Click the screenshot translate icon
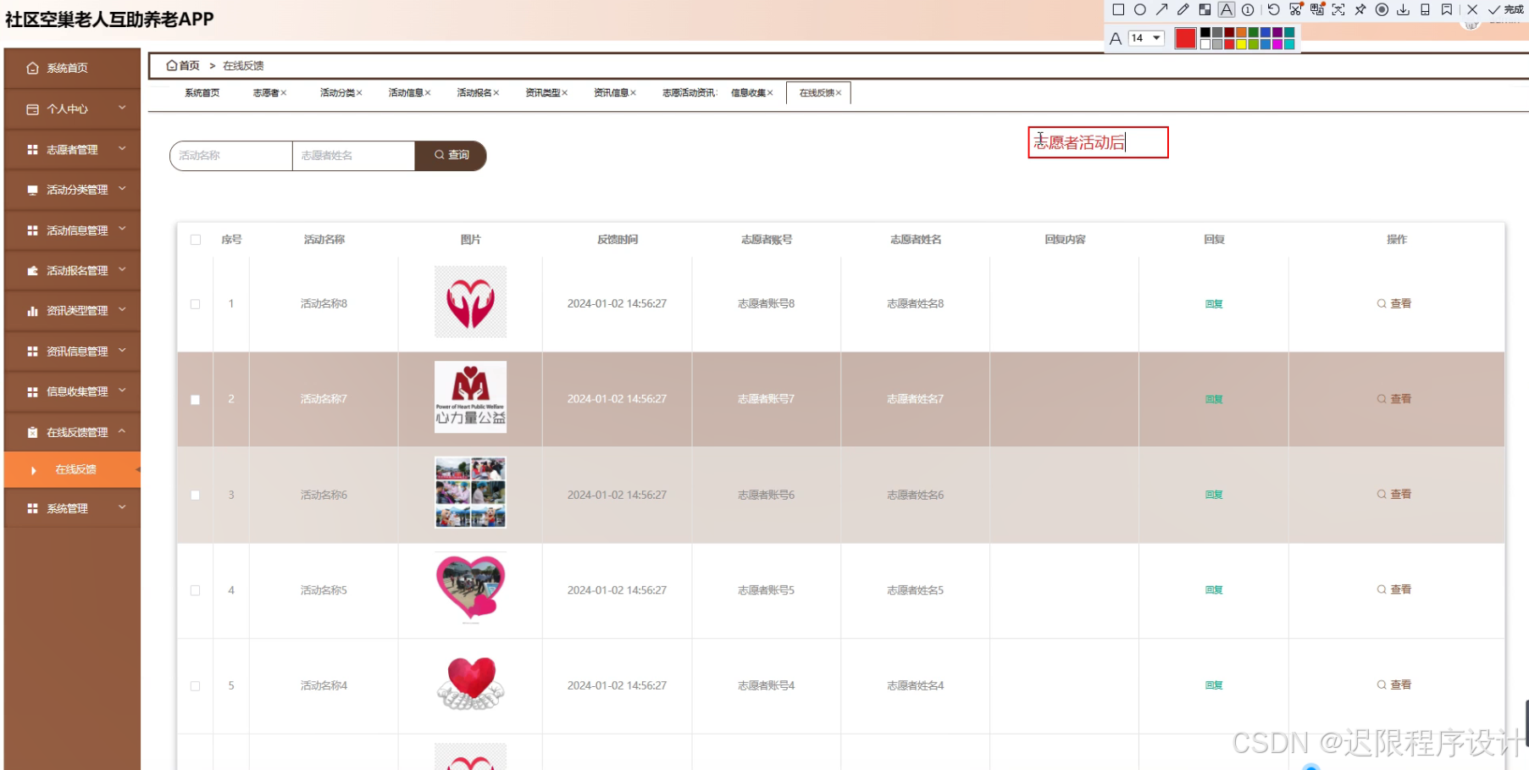Image resolution: width=1529 pixels, height=770 pixels. (1317, 9)
